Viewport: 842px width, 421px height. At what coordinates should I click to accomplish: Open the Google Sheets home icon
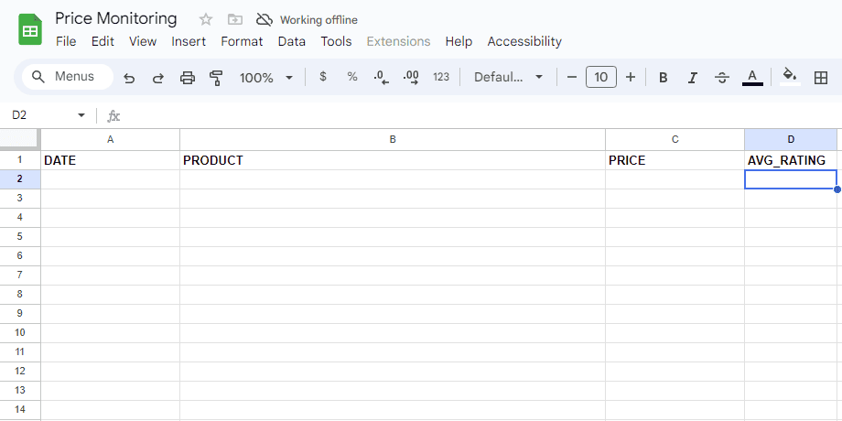click(30, 29)
